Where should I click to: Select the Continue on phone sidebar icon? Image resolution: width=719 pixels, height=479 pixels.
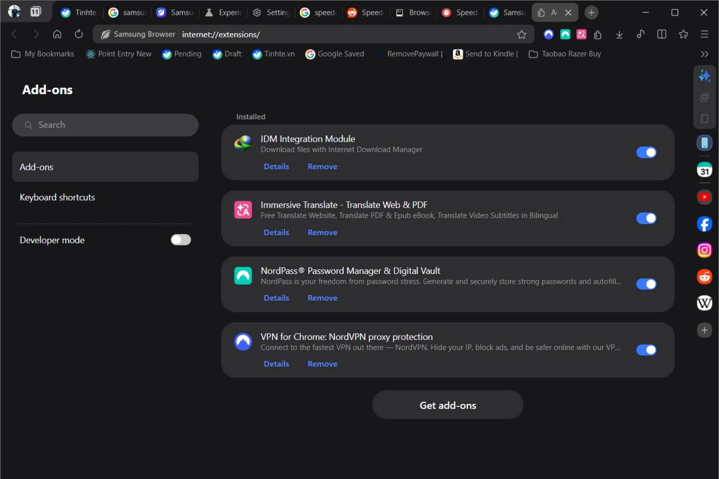click(705, 143)
